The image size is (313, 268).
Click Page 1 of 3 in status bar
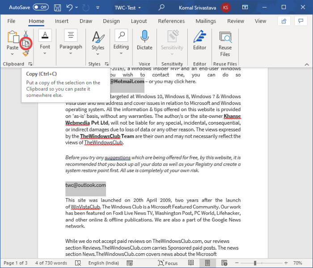tap(15, 263)
